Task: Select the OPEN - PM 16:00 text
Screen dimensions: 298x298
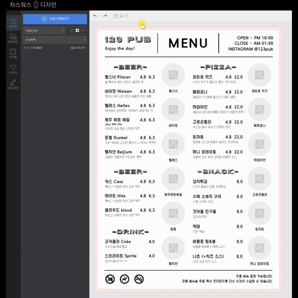Action: 255,38
